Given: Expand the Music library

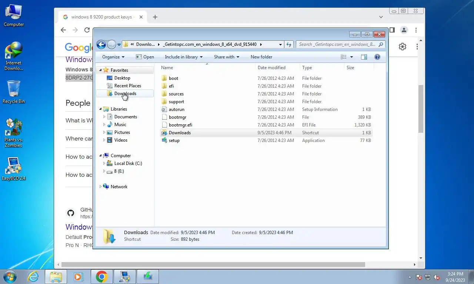Looking at the screenshot, I should [x=104, y=125].
